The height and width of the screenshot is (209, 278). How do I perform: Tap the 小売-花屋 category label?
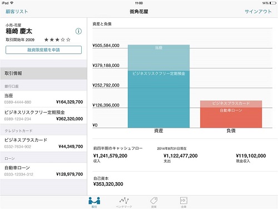tap(13, 25)
